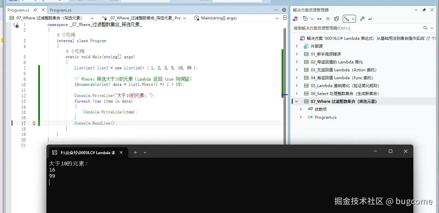Select the 01_新手高频错误 project

[x=326, y=54]
